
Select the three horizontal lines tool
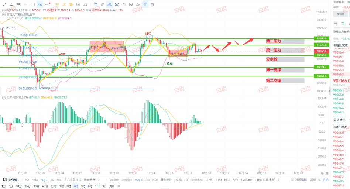tap(18, 4)
